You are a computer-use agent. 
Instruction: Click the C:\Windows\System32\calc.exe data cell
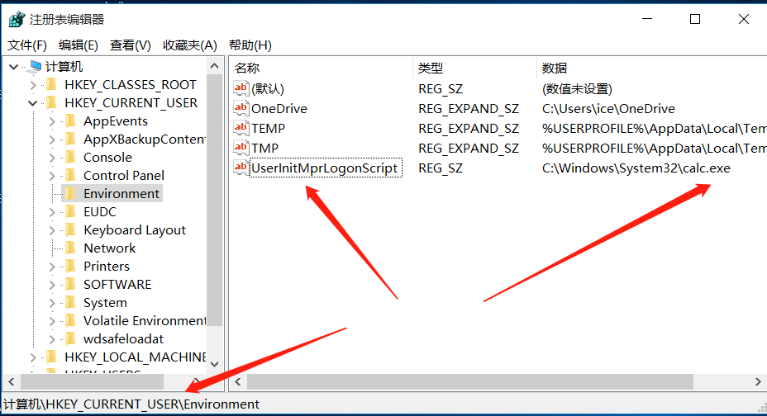(x=636, y=168)
